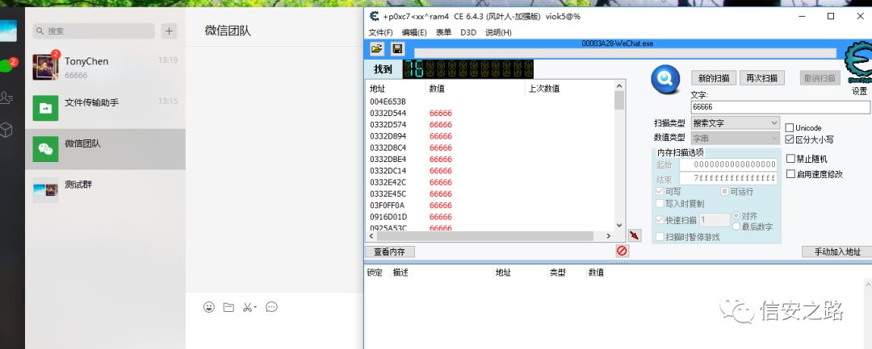Select address 0332D544 row
This screenshot has width=872, height=349.
pos(491,113)
